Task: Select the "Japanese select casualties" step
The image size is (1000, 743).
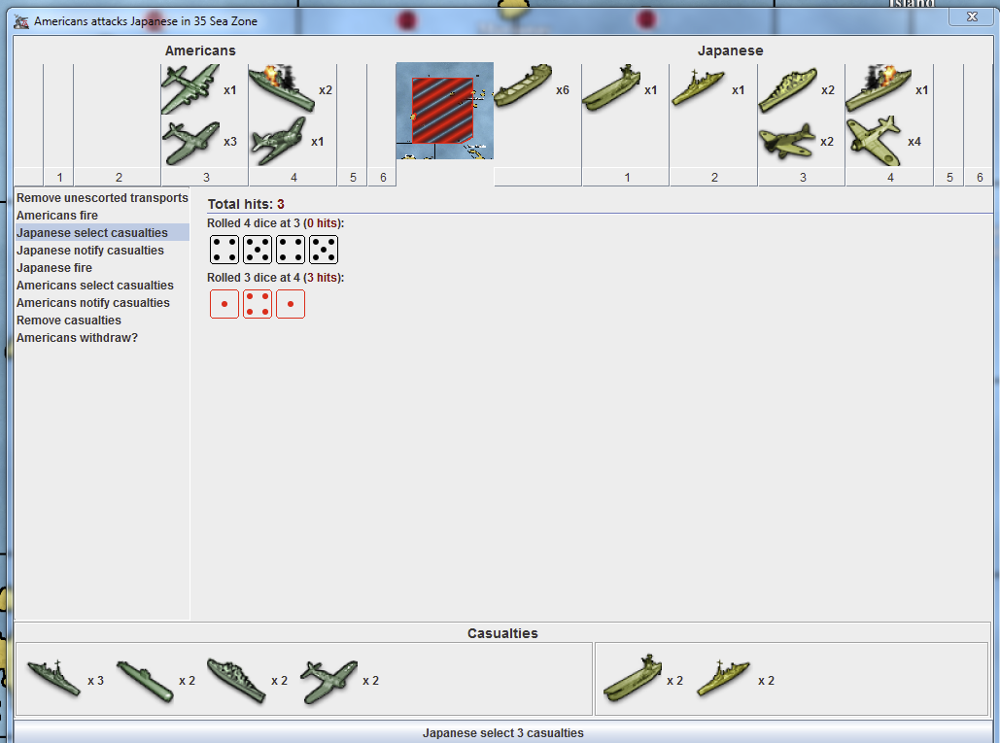Action: tap(92, 233)
